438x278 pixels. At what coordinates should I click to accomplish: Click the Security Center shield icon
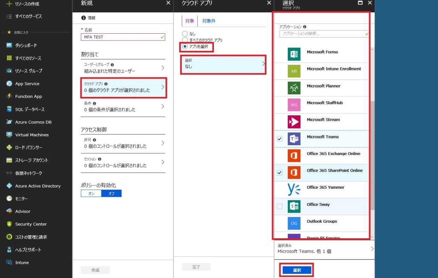tap(9, 224)
